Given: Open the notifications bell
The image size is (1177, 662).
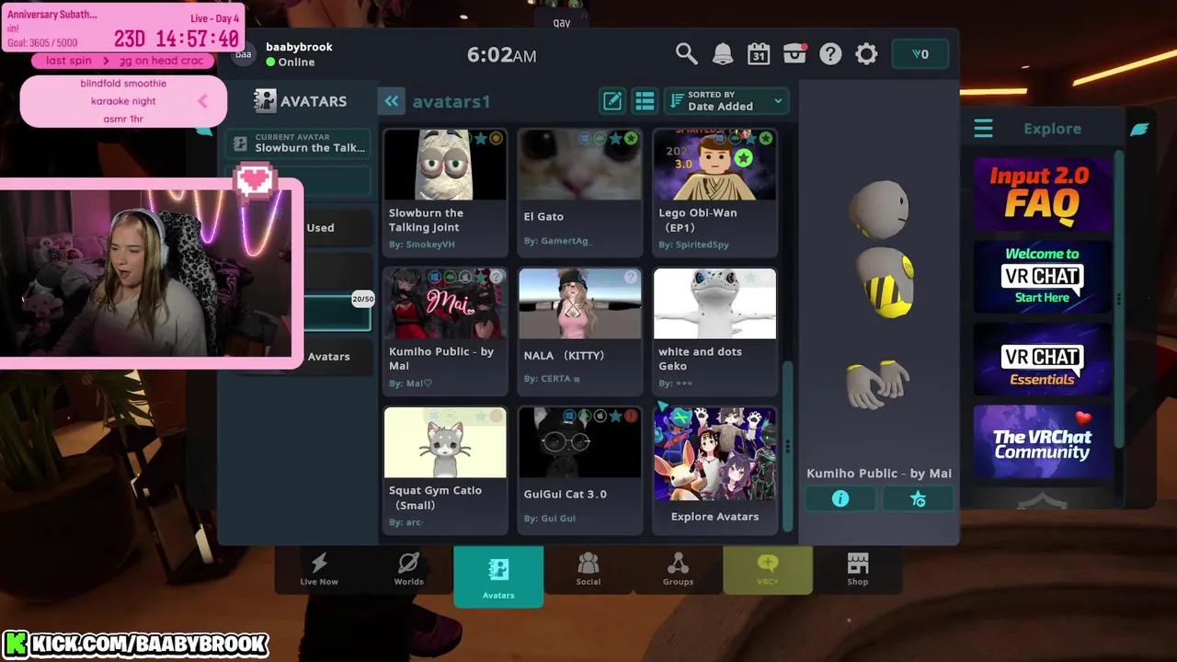Looking at the screenshot, I should click(x=723, y=54).
